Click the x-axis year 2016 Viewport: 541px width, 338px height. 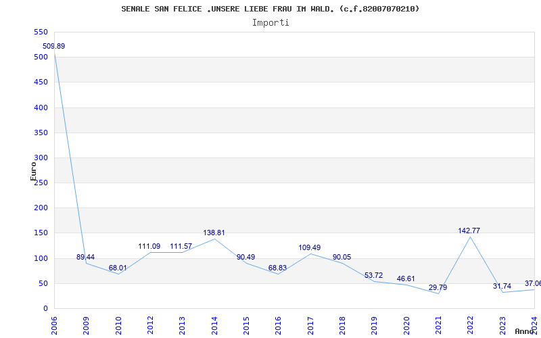point(279,325)
